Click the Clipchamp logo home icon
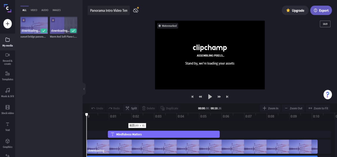 [x=7, y=8]
